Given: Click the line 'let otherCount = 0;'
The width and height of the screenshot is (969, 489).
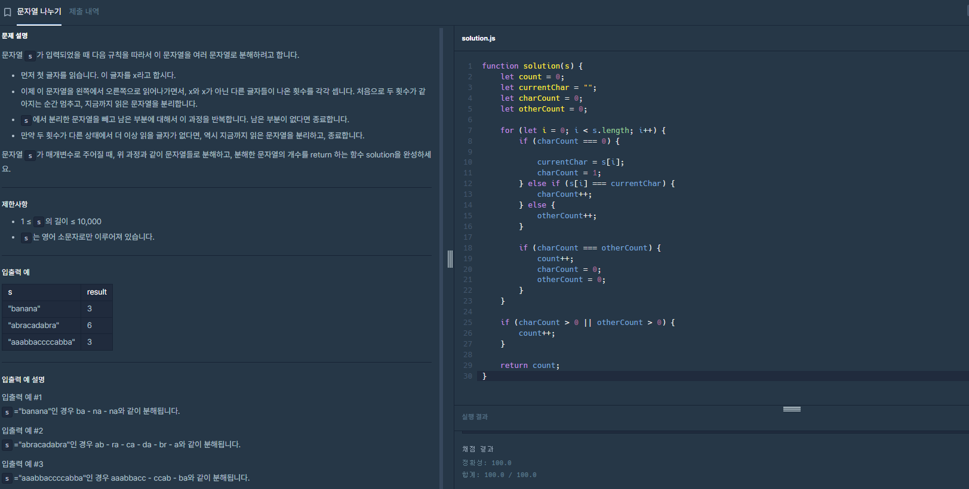Looking at the screenshot, I should 543,109.
